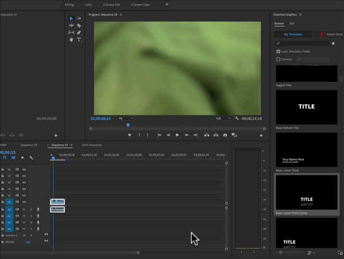Open Source monitor button editor plus

tap(56, 136)
